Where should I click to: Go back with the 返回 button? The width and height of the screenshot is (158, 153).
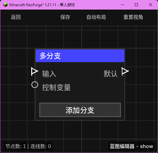tap(16, 17)
